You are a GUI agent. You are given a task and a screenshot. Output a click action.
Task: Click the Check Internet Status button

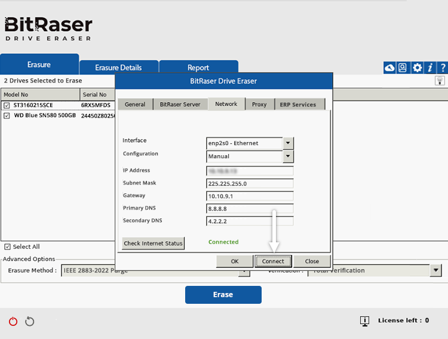[x=154, y=243]
